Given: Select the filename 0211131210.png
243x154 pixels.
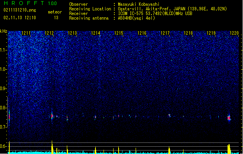Looking at the screenshot, I should click(20, 10).
